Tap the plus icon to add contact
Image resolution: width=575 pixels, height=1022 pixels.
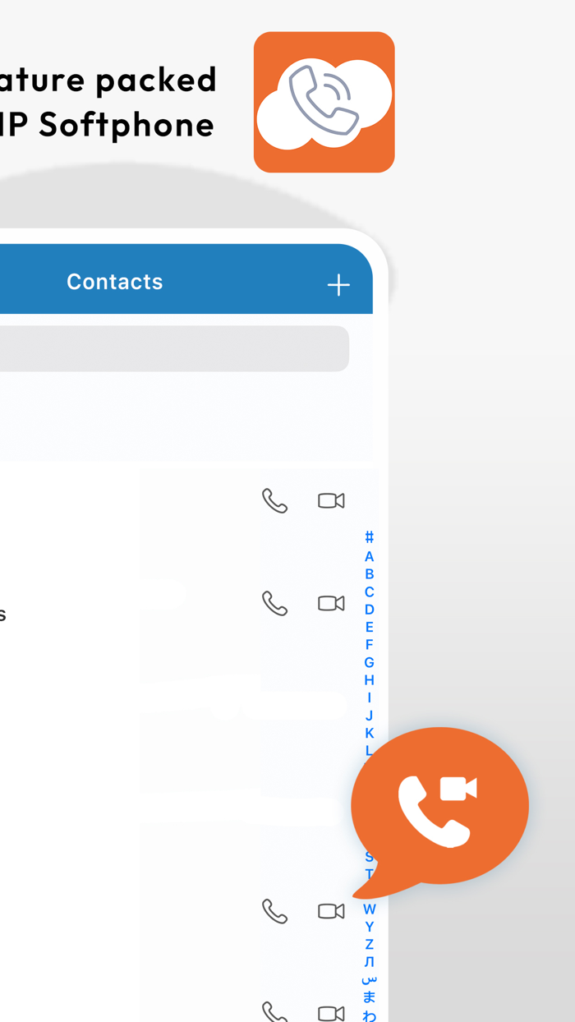click(338, 285)
